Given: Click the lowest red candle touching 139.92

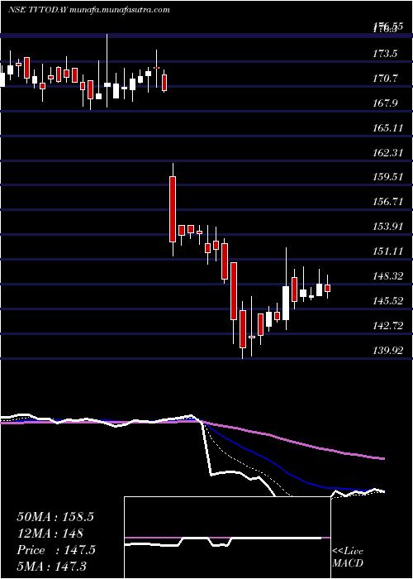Looking at the screenshot, I should click(x=243, y=329).
